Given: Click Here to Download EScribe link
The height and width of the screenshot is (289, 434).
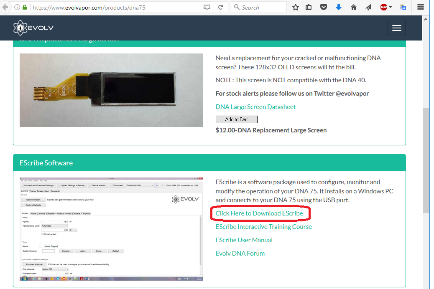Looking at the screenshot, I should pyautogui.click(x=259, y=213).
